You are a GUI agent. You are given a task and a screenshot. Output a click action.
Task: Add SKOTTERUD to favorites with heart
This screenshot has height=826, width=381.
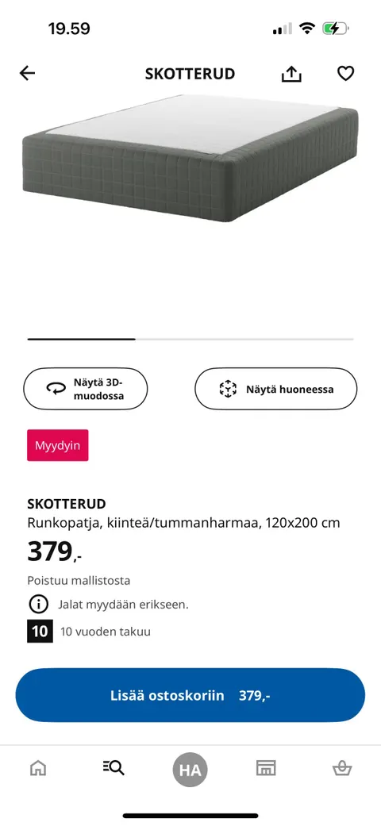click(x=346, y=73)
